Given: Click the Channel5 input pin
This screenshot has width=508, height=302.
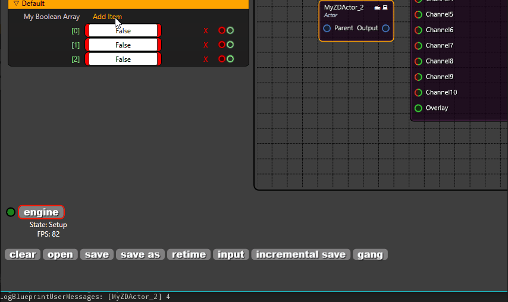Looking at the screenshot, I should pos(418,14).
